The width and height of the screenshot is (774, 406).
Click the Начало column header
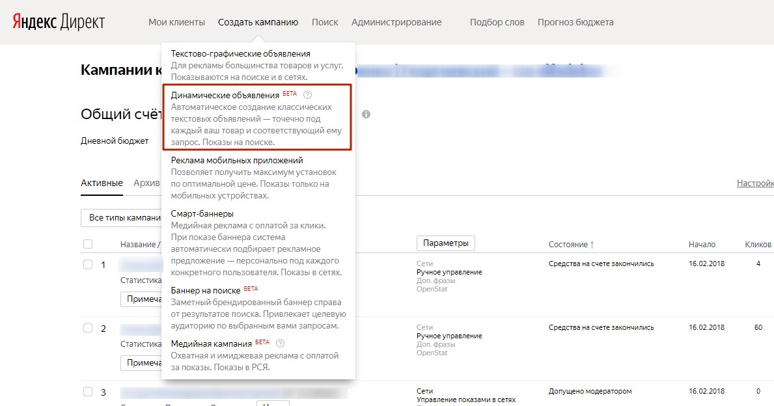702,244
